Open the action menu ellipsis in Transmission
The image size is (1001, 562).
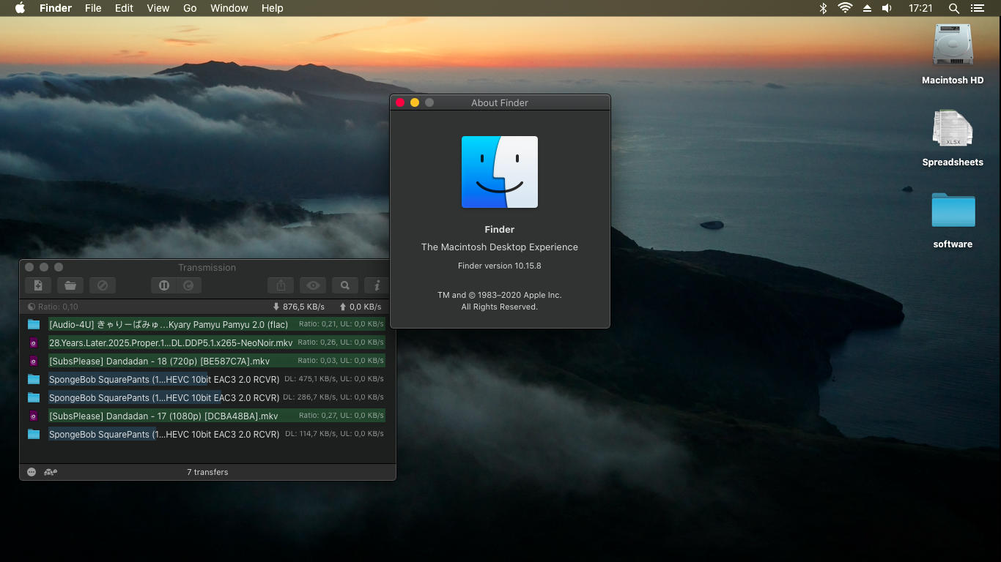coord(32,472)
